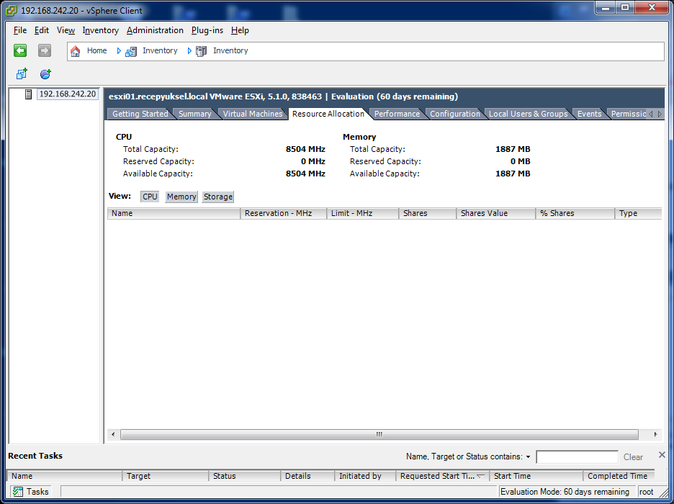The width and height of the screenshot is (674, 504).
Task: Select the Storage view button
Action: [x=218, y=197]
